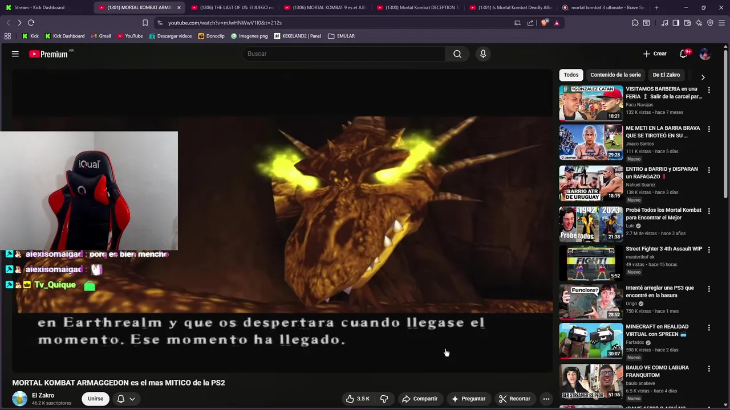Go back in browser history
Image resolution: width=730 pixels, height=410 pixels.
pos(8,23)
